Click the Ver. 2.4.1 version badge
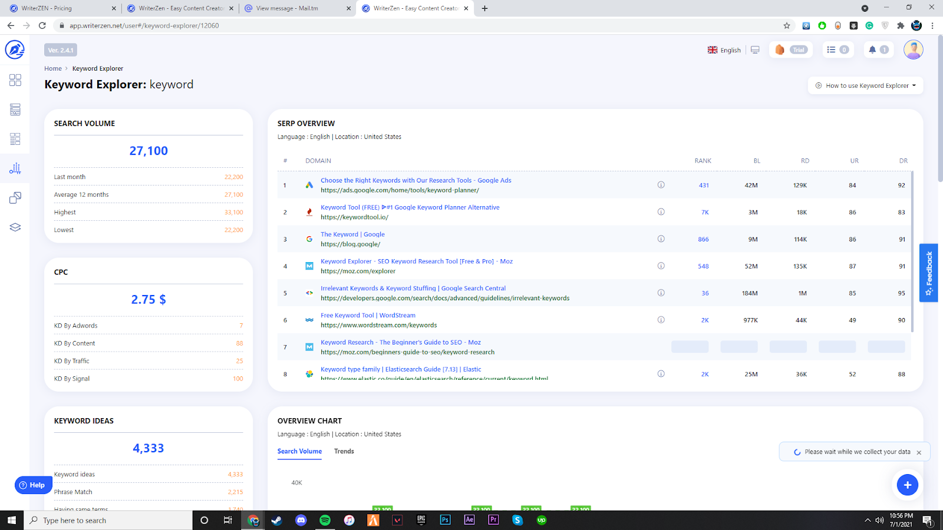The image size is (943, 530). [61, 50]
